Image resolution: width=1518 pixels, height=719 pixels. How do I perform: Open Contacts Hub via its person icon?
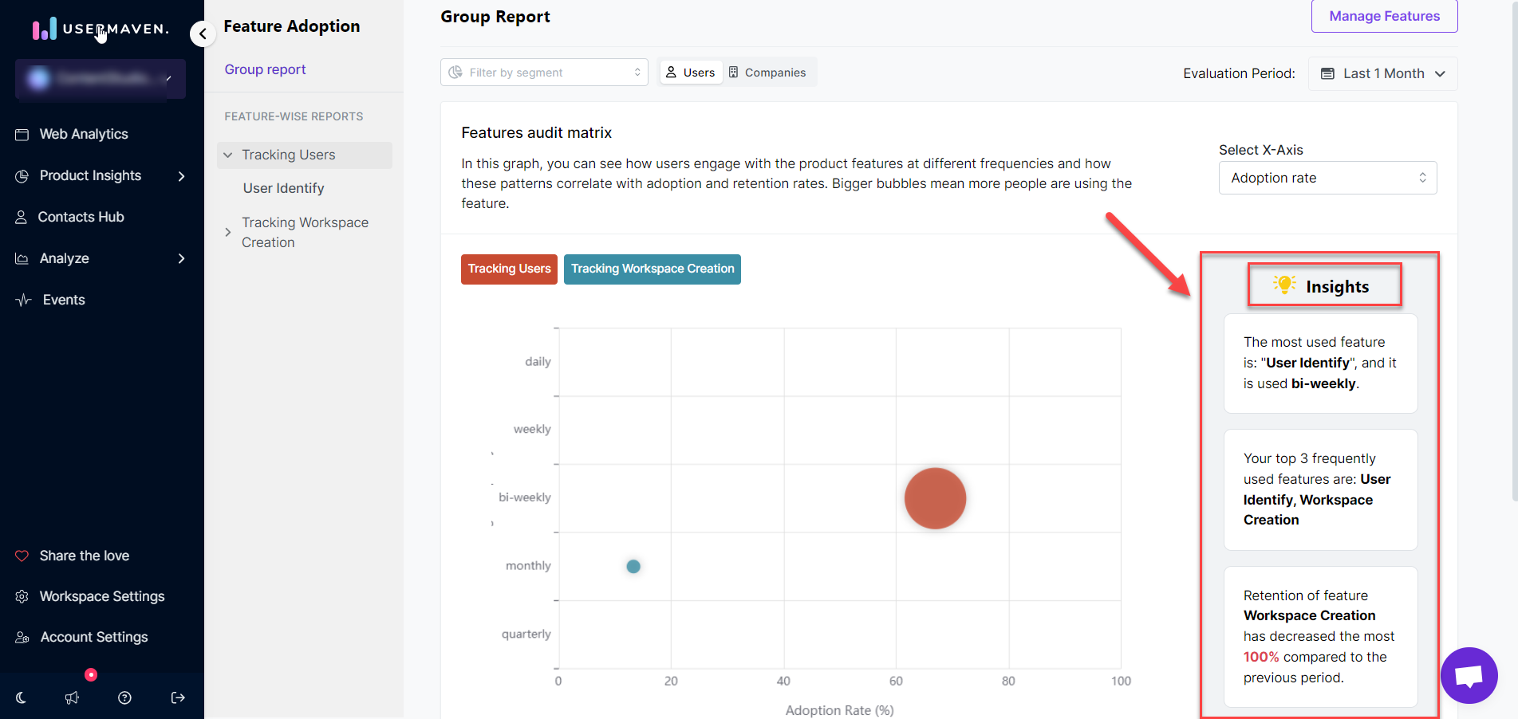click(x=22, y=217)
